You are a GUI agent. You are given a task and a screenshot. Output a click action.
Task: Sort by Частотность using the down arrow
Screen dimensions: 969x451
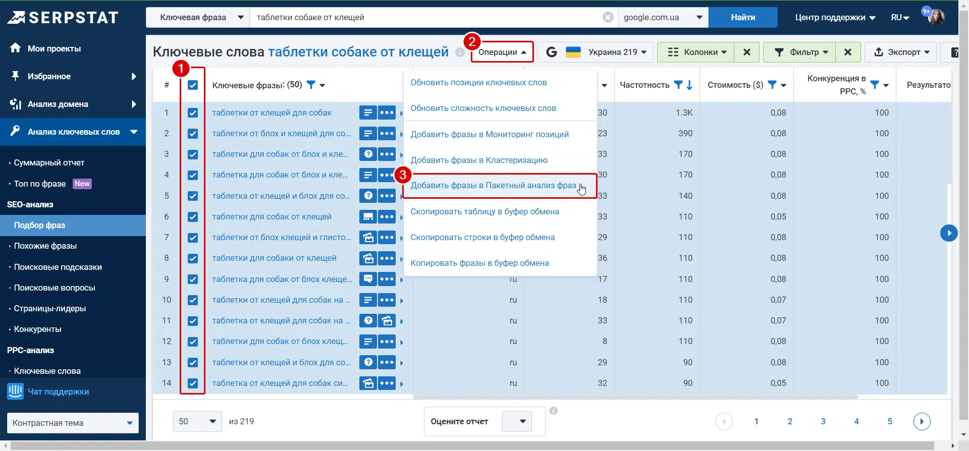pos(689,85)
